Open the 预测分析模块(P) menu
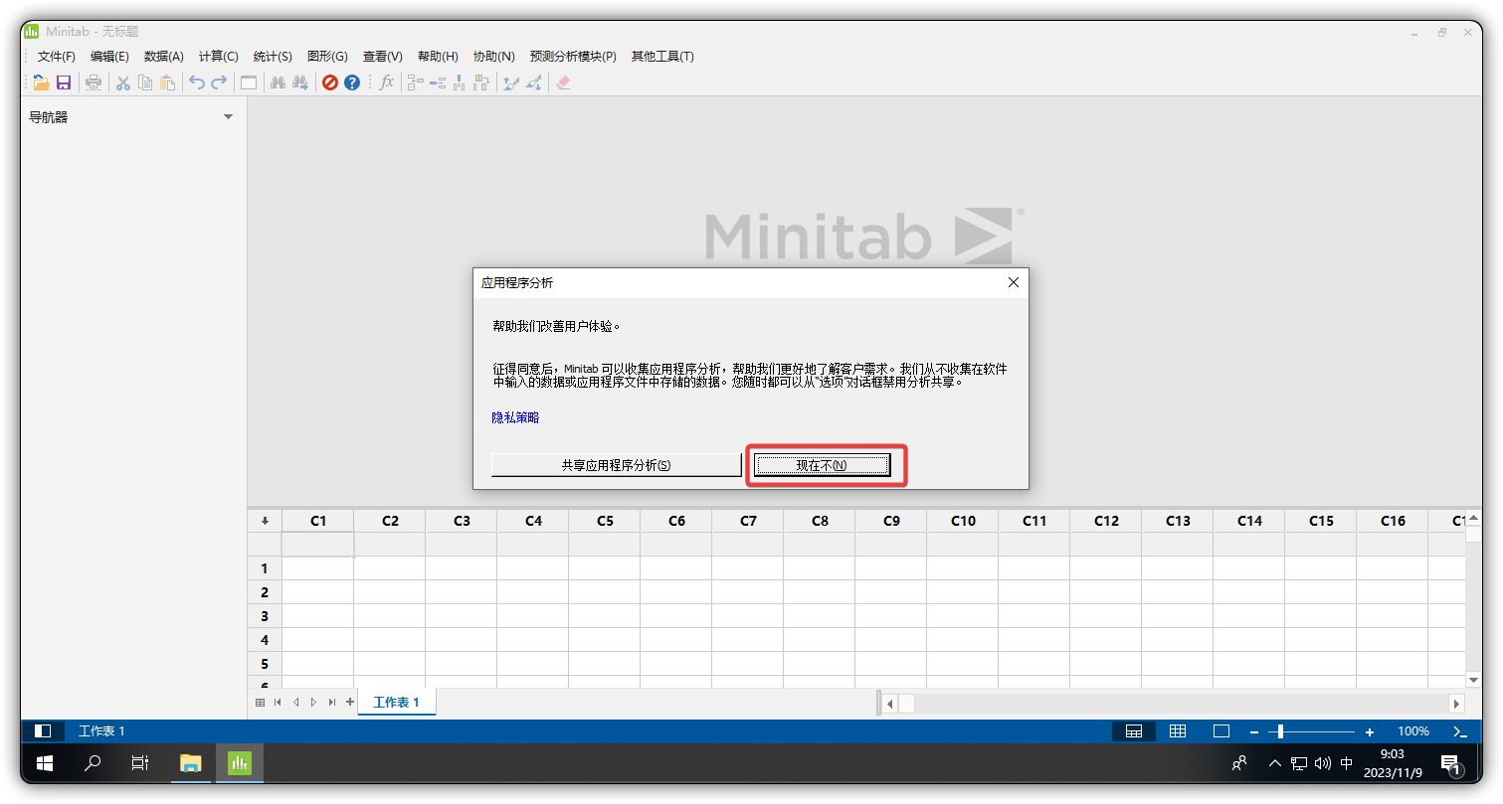1503x804 pixels. (x=573, y=57)
